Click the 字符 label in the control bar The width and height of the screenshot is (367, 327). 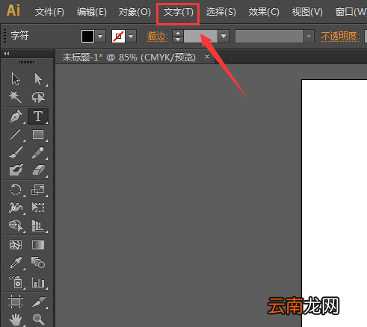tap(19, 35)
